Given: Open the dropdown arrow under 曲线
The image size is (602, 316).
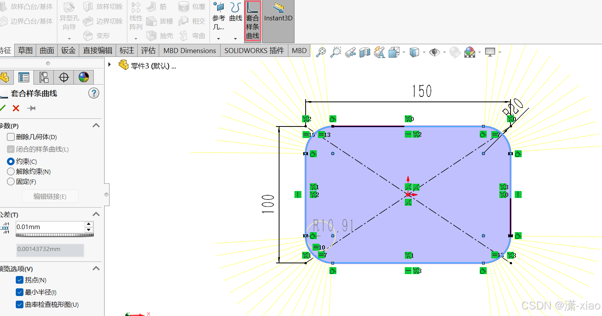Looking at the screenshot, I should 235,38.
